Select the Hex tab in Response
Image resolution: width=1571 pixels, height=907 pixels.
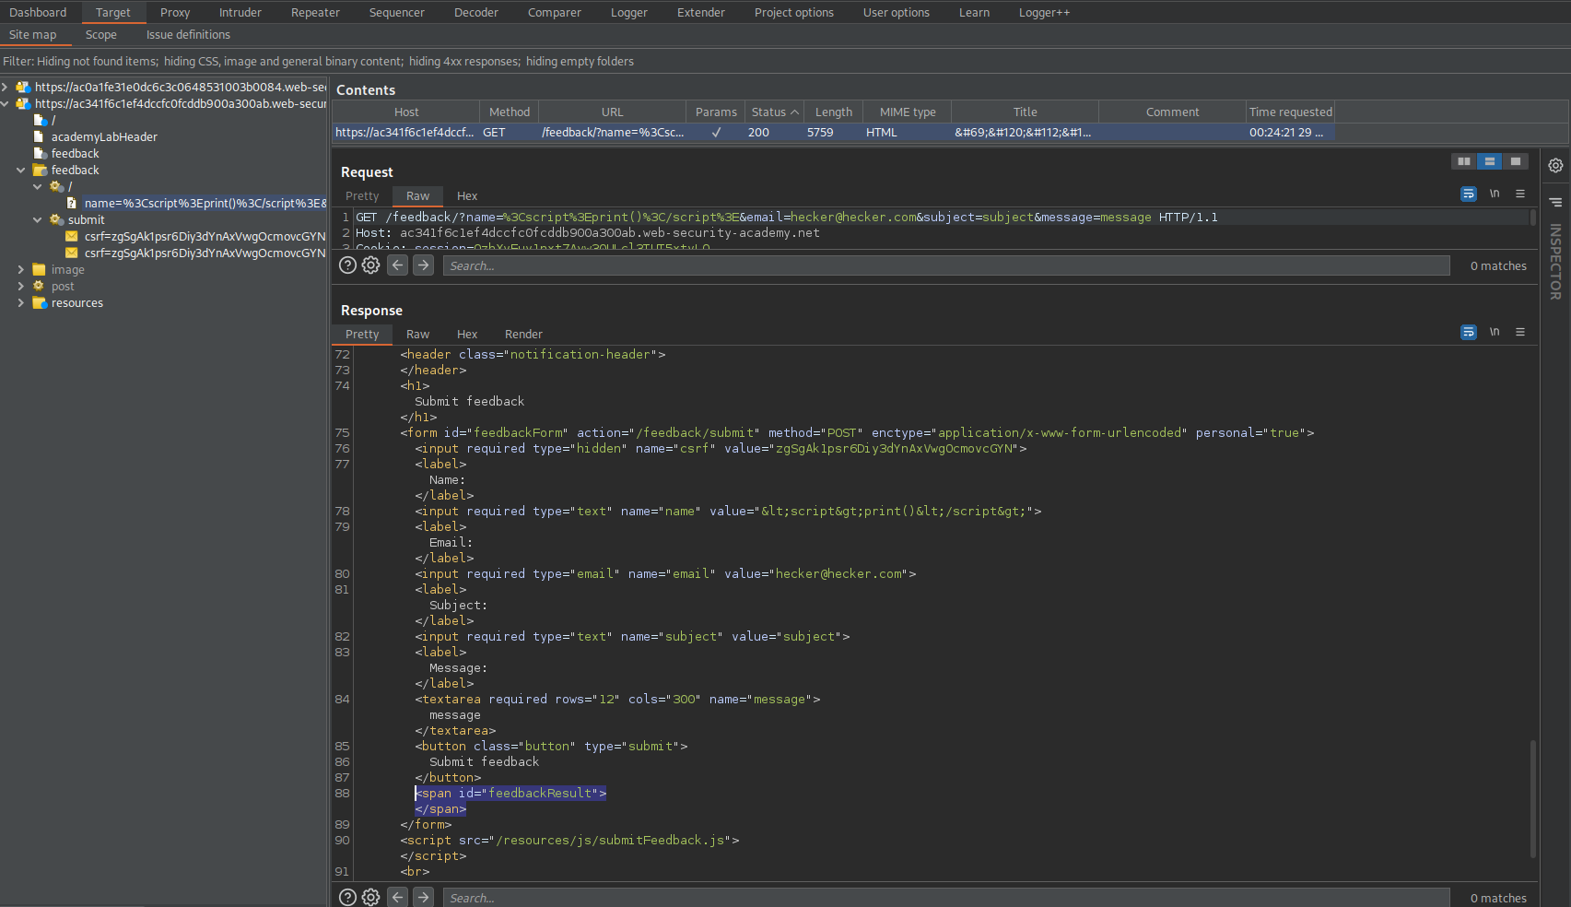(x=467, y=335)
